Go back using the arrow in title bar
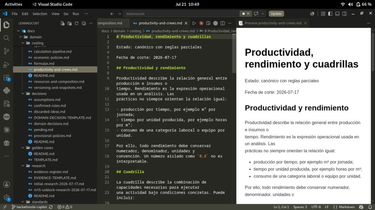Image resolution: width=375 pixels, height=210 pixels. [112, 13]
